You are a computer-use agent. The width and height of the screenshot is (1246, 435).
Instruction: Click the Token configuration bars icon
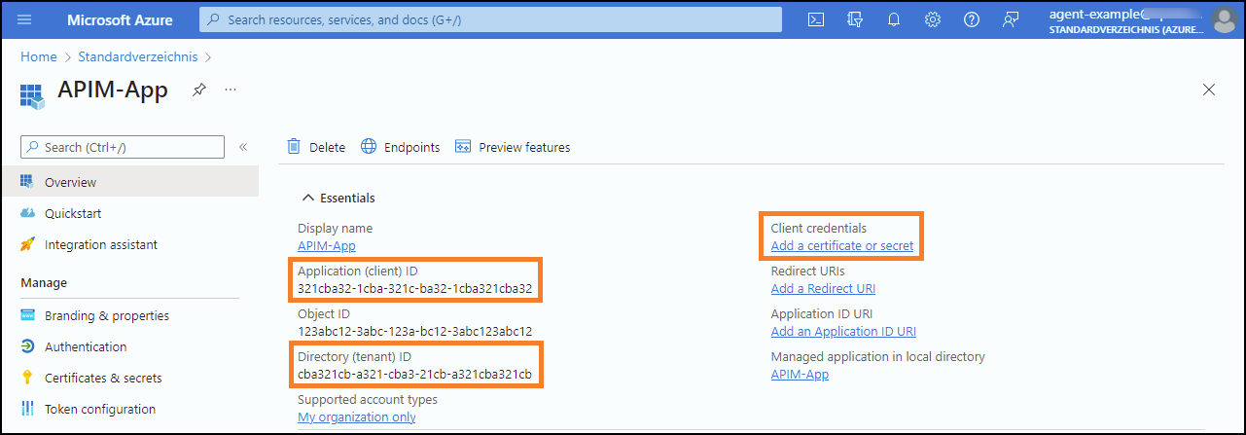(27, 409)
